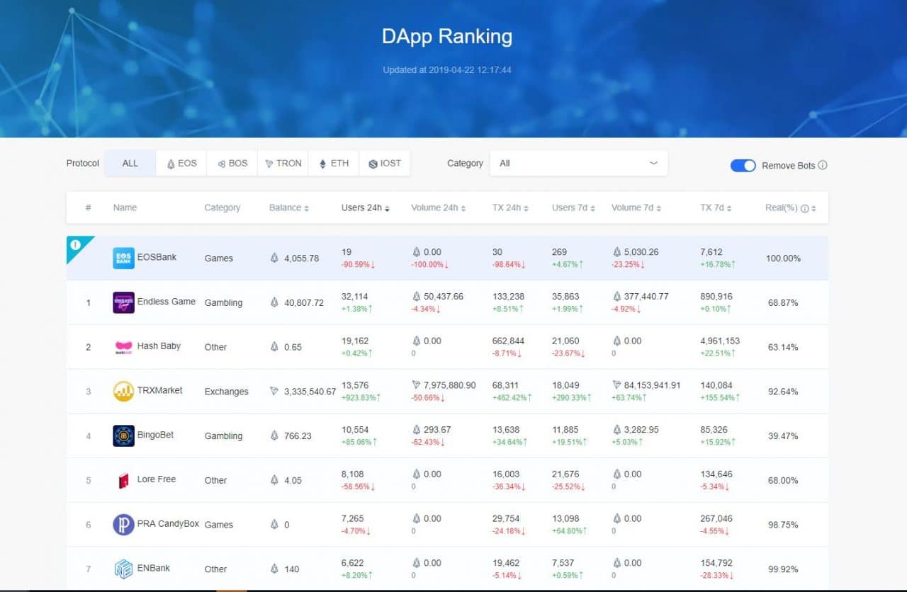Select the TRON protocol tab
The image size is (907, 592).
[x=283, y=163]
